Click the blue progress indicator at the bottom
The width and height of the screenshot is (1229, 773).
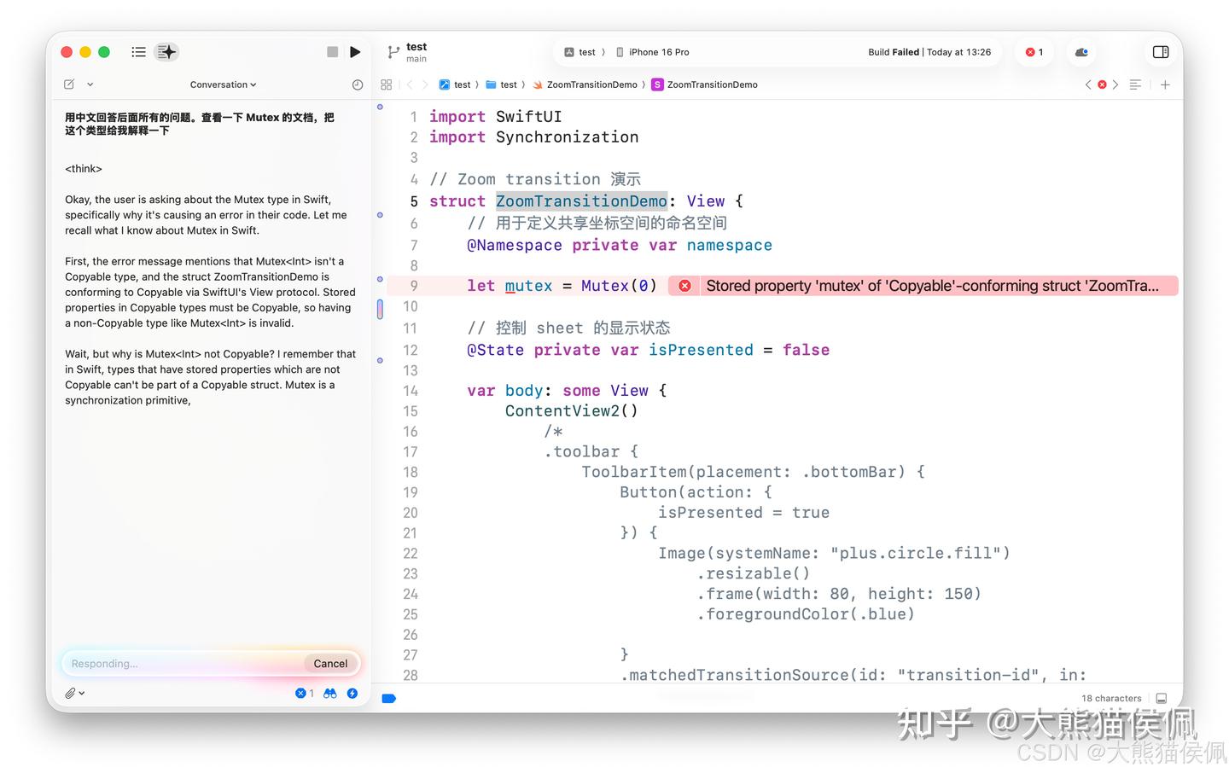389,698
